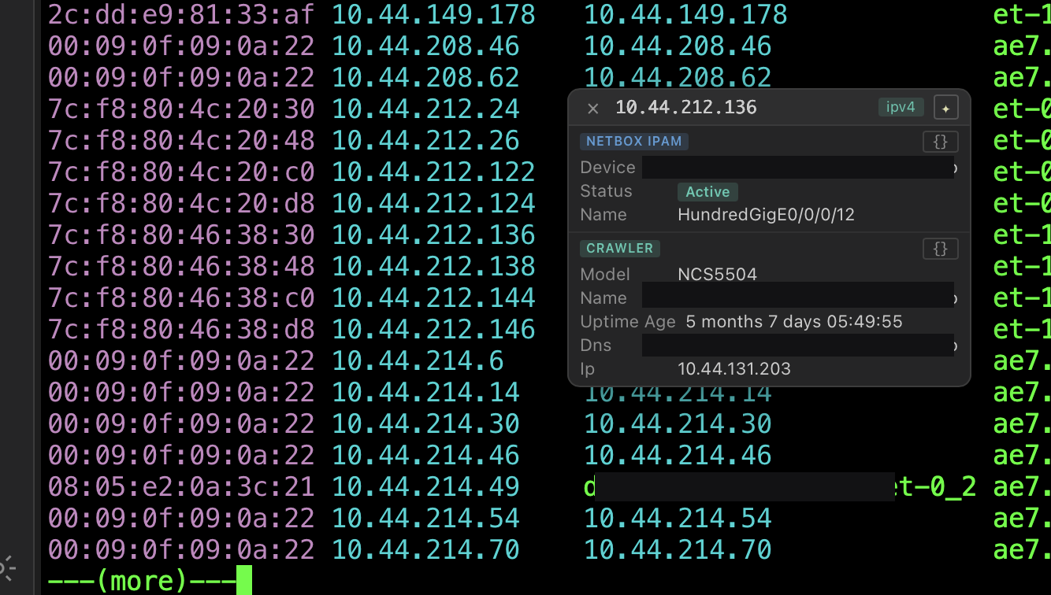The width and height of the screenshot is (1051, 595).
Task: Click the ipv4 badge in the popup
Action: click(x=901, y=107)
